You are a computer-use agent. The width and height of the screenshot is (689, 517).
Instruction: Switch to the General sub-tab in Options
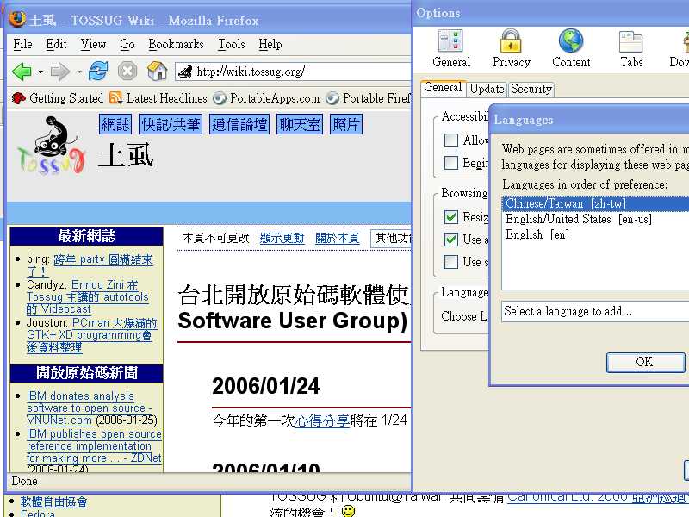(443, 88)
